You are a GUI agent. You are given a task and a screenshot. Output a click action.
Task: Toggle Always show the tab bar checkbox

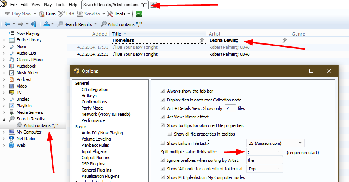coord(163,91)
